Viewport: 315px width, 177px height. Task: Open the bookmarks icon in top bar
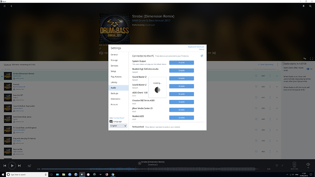coord(304,6)
